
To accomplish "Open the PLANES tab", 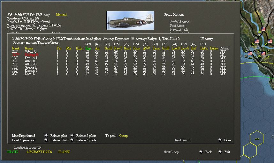I will coord(64,152).
